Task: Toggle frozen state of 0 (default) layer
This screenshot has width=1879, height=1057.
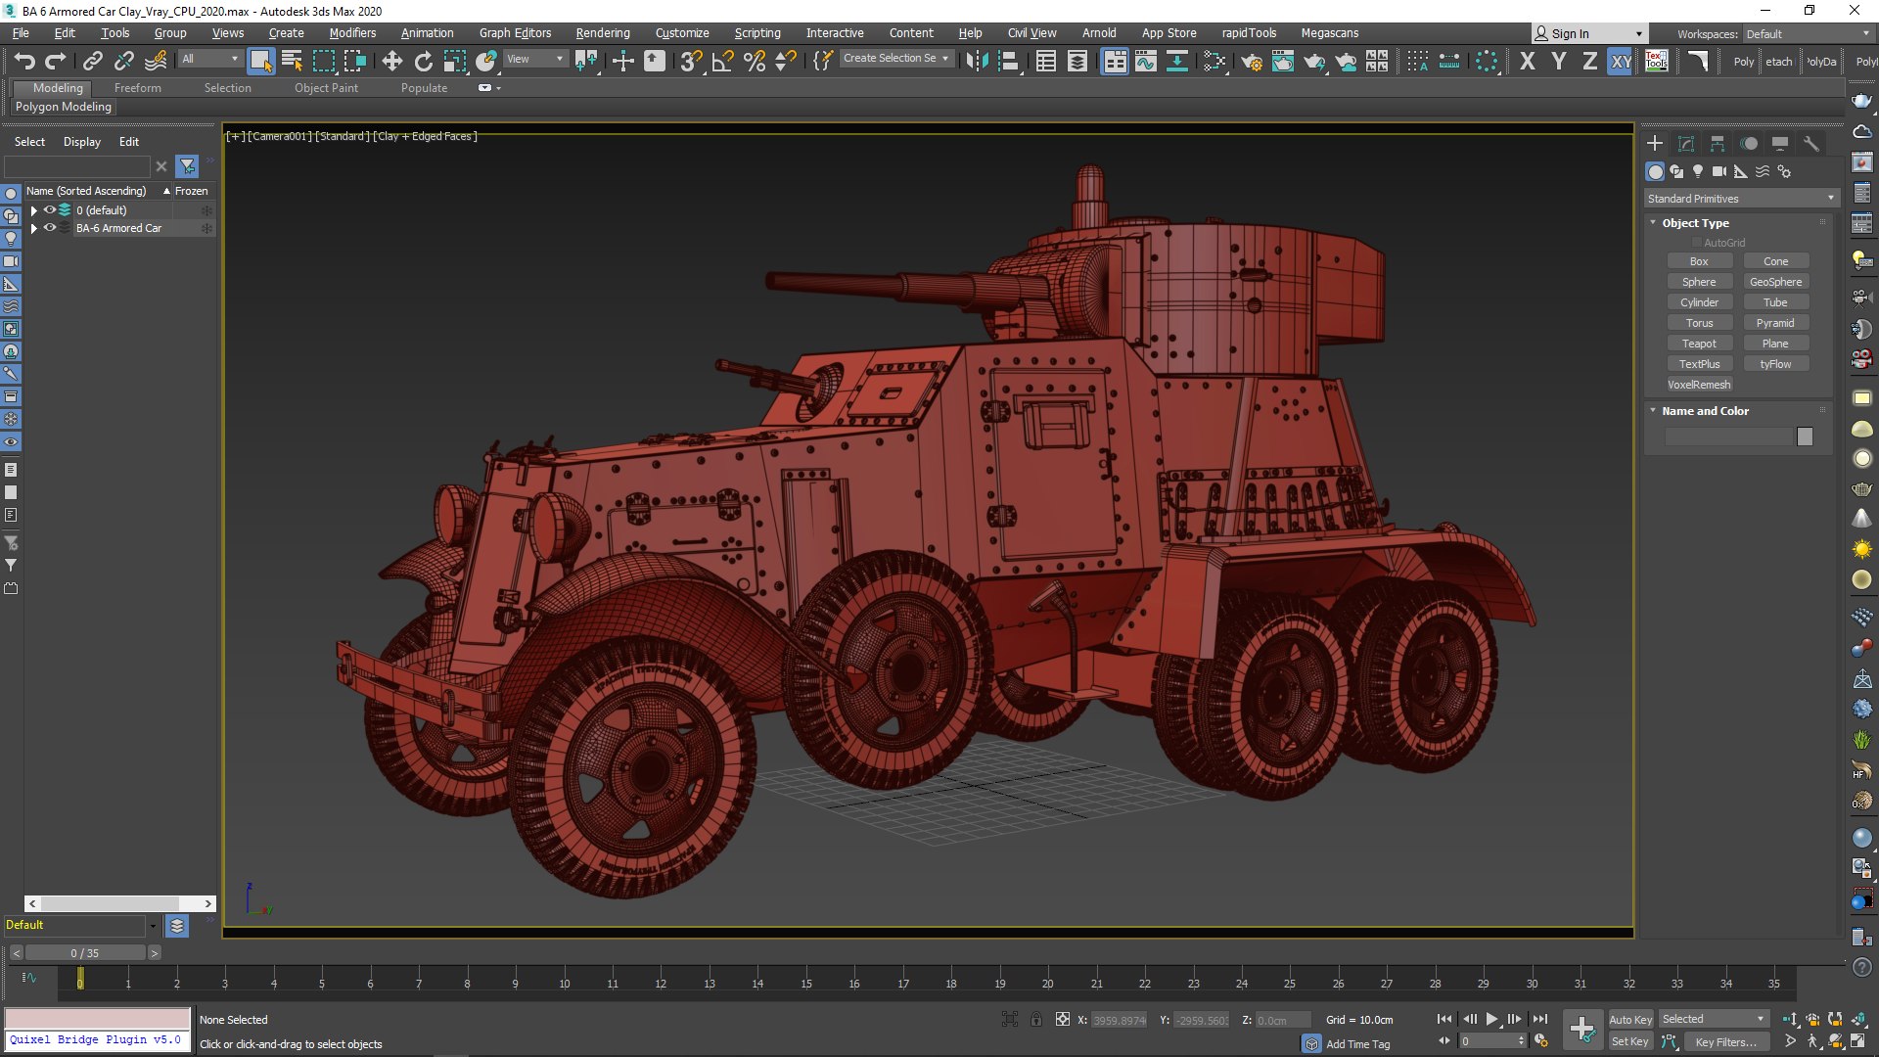Action: pos(206,209)
